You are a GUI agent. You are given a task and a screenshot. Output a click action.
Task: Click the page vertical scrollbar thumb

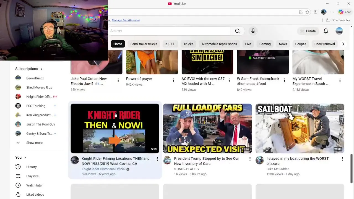[x=352, y=168]
